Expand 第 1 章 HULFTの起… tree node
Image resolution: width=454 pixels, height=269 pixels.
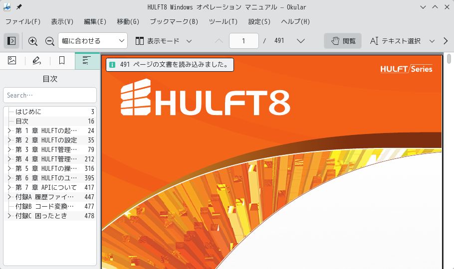click(9, 131)
